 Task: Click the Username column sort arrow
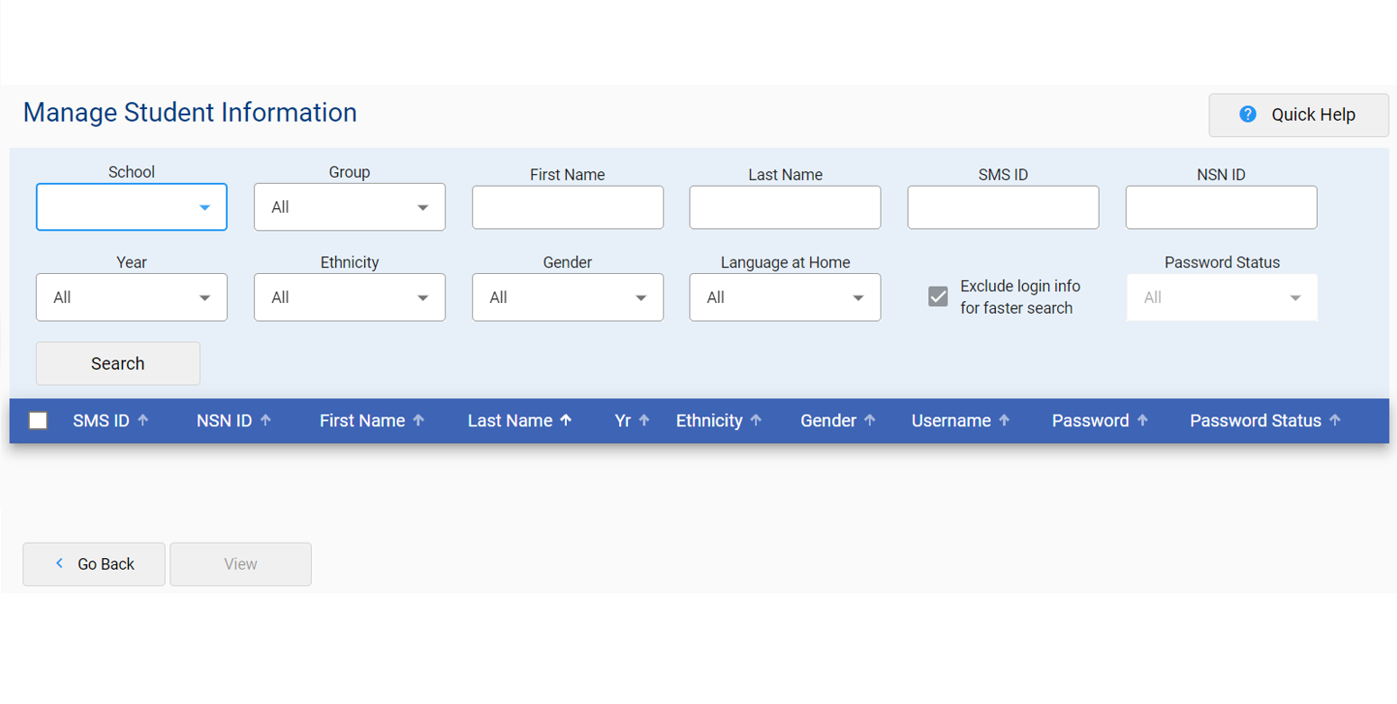1005,420
